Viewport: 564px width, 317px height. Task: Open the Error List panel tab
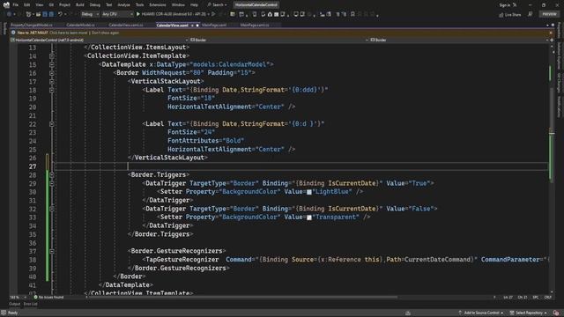pos(31,304)
